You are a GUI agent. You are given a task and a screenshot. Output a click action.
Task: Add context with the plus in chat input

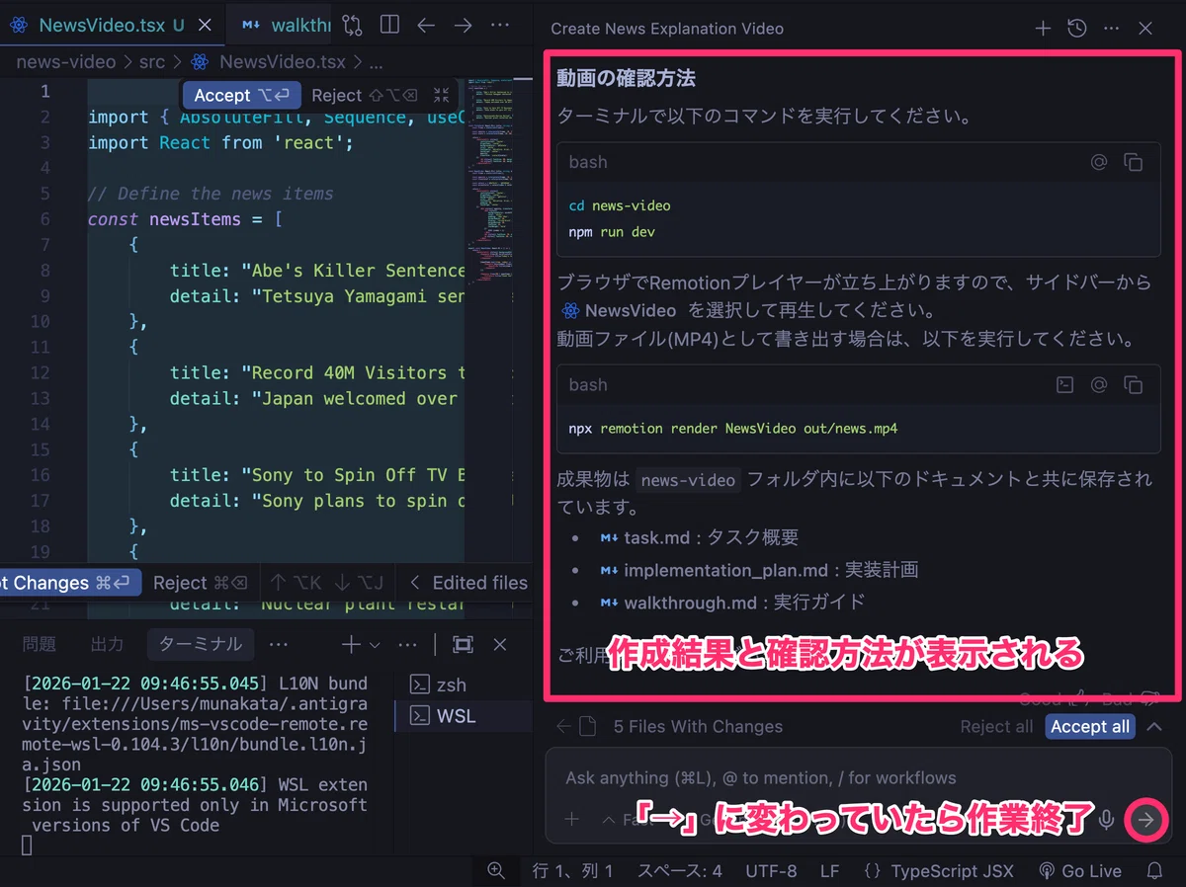pos(571,819)
